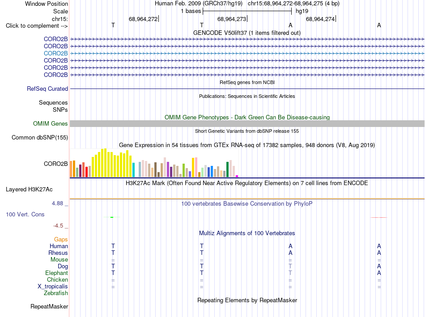Open Common dbSNP(155) track settings label
Image resolution: width=425 pixels, height=317 pixels.
40,138
